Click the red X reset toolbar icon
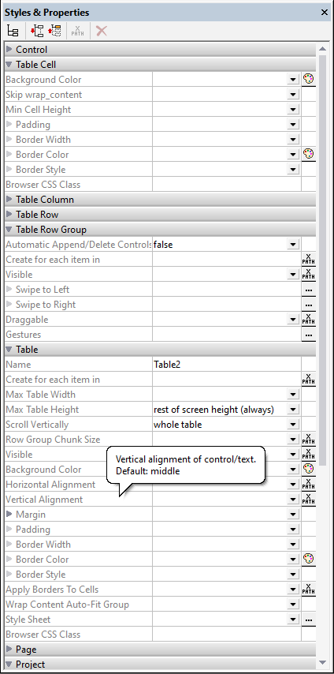Screen dimensions: 334x674 [x=102, y=31]
